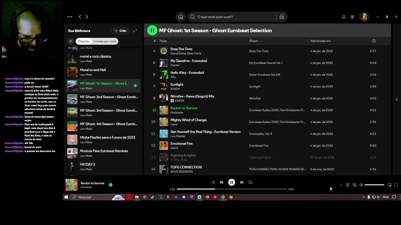Viewport: 401px width, 225px height.
Task: Toggle the lyrics microphone icon
Action: 341,185
